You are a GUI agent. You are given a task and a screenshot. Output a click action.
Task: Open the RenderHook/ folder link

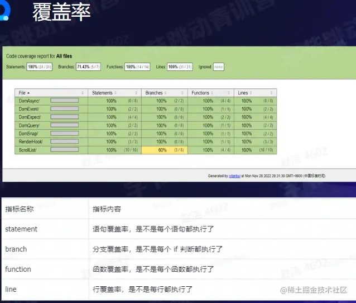click(x=31, y=142)
